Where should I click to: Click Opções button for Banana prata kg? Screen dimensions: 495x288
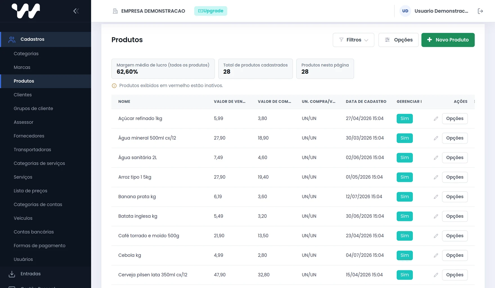point(455,197)
